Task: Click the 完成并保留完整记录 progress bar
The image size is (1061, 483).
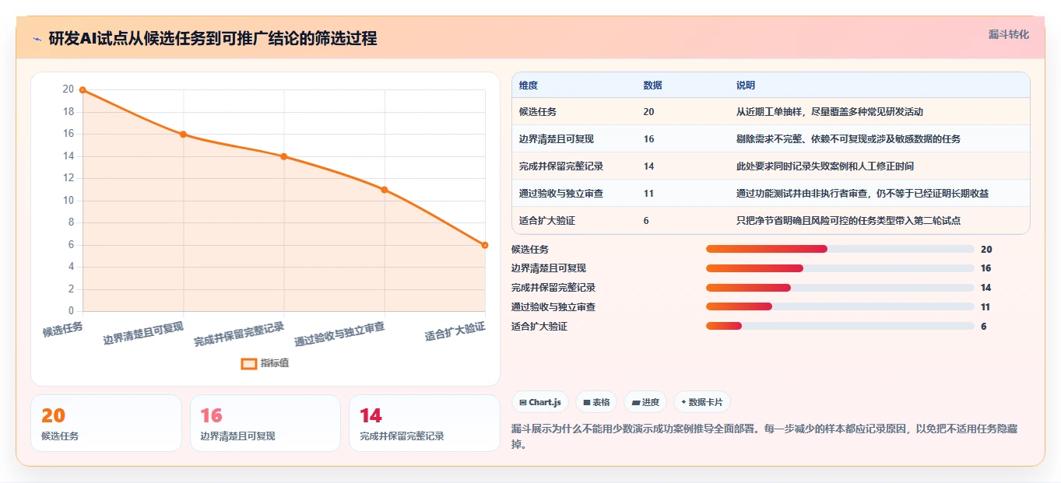Action: [x=840, y=288]
